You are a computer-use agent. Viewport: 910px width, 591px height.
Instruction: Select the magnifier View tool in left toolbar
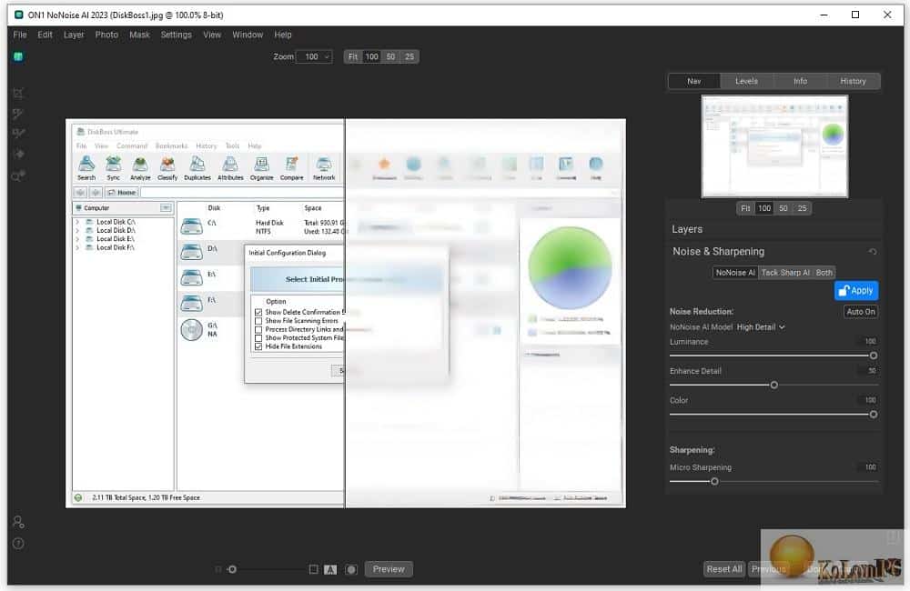(18, 175)
